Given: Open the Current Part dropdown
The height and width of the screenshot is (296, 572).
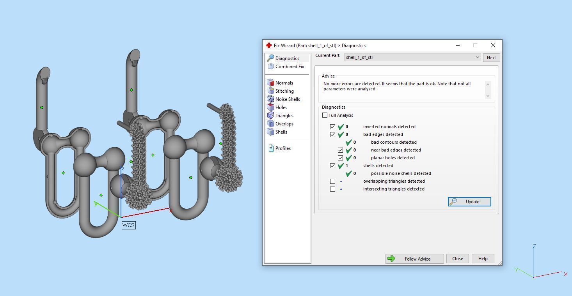Looking at the screenshot, I should pos(412,57).
